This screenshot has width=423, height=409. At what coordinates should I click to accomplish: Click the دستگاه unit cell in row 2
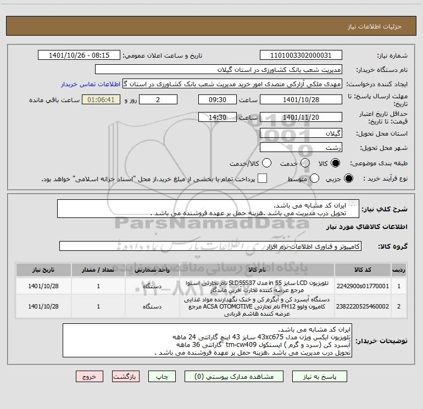pyautogui.click(x=152, y=306)
